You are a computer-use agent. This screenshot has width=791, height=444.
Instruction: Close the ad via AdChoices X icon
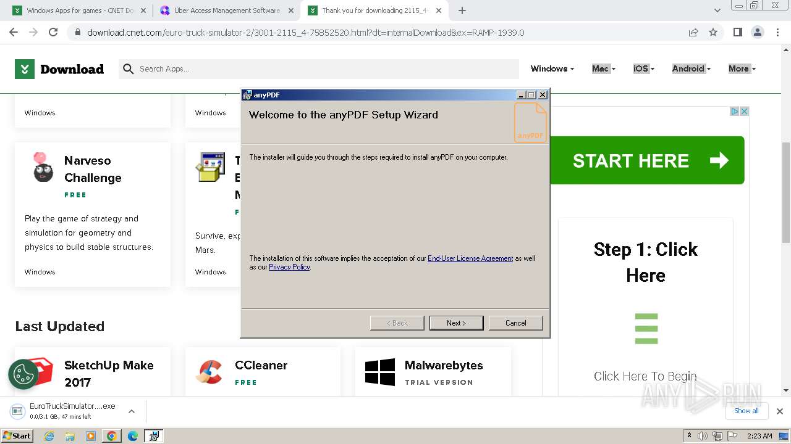tap(745, 112)
